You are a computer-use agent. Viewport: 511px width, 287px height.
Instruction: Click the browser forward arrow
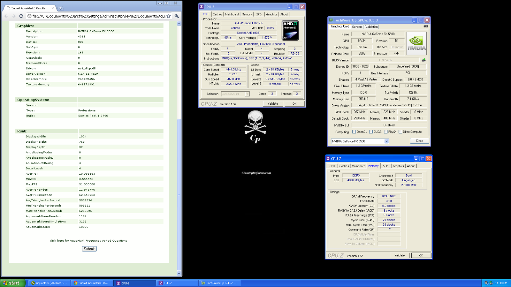(x=13, y=16)
